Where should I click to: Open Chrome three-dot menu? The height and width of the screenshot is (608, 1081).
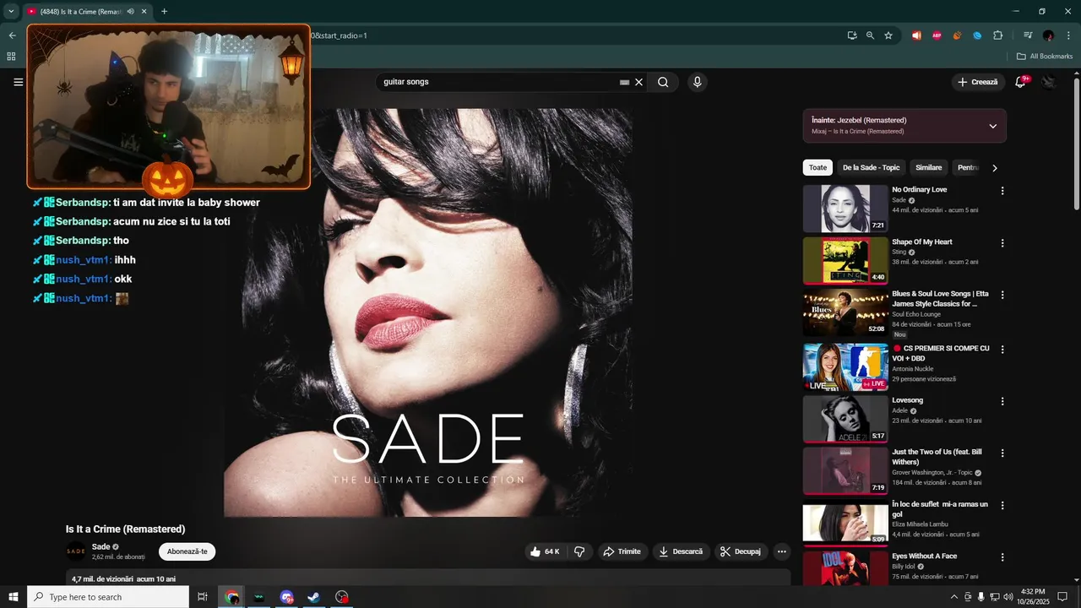coord(1068,35)
